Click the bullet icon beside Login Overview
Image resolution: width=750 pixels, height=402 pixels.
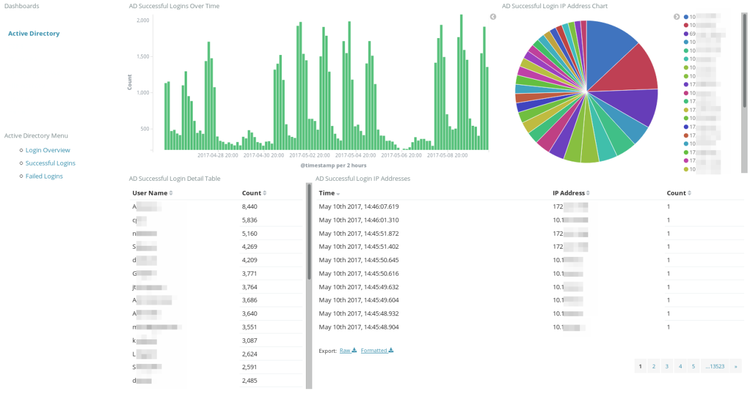click(x=21, y=150)
